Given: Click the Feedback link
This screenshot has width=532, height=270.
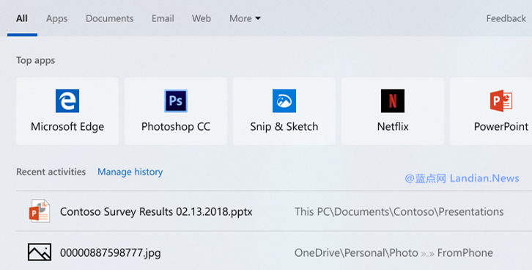Looking at the screenshot, I should click(506, 18).
